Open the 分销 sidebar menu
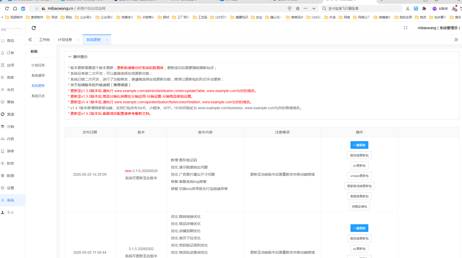This screenshot has height=258, width=462. tap(13, 127)
